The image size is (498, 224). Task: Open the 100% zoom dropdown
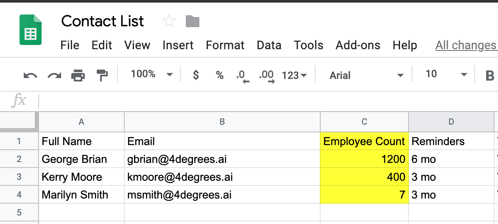(x=152, y=74)
